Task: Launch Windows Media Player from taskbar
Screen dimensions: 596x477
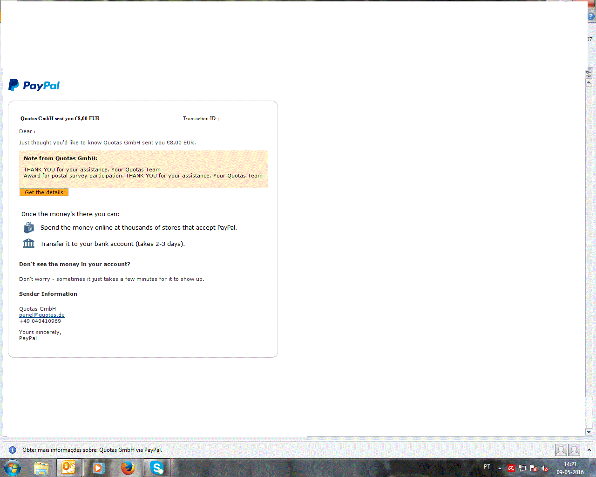Action: click(x=98, y=468)
